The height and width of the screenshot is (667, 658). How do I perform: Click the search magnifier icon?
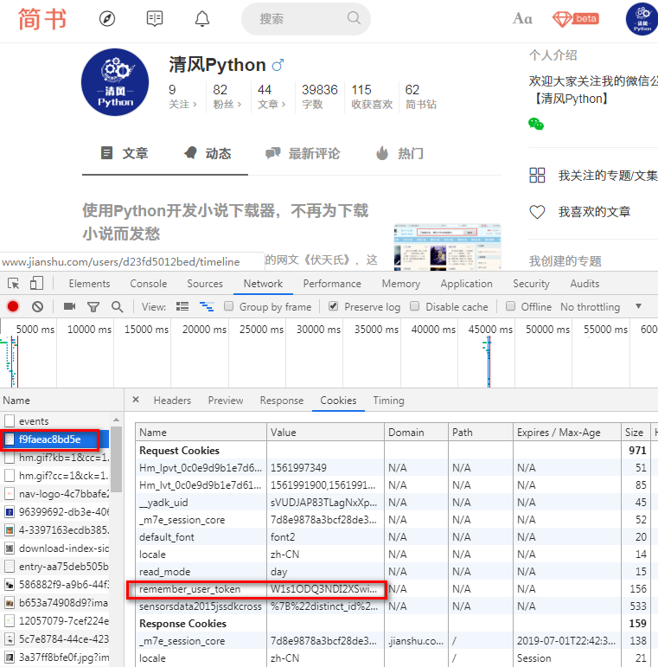pyautogui.click(x=354, y=18)
